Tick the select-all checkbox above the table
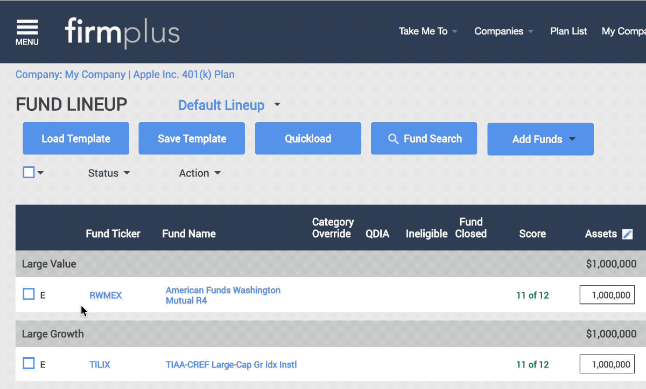This screenshot has width=646, height=389. click(29, 172)
